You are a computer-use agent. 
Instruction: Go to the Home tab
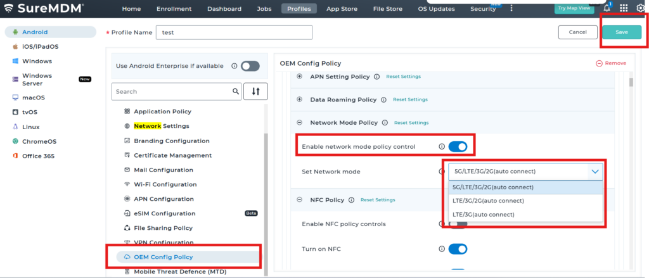(131, 9)
